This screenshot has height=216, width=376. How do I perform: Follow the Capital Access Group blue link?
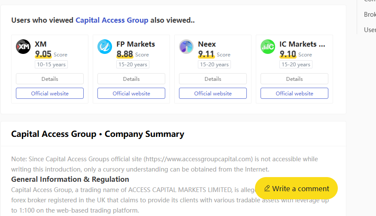pyautogui.click(x=112, y=20)
